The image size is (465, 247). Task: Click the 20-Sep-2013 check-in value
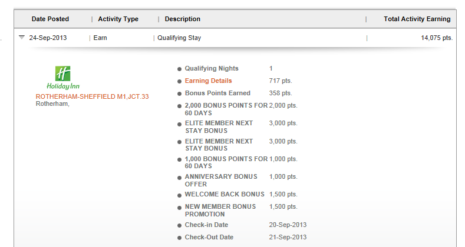(x=288, y=225)
